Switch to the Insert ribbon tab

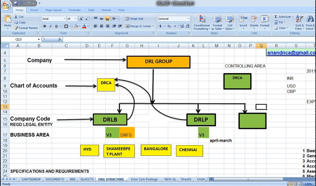[34, 10]
